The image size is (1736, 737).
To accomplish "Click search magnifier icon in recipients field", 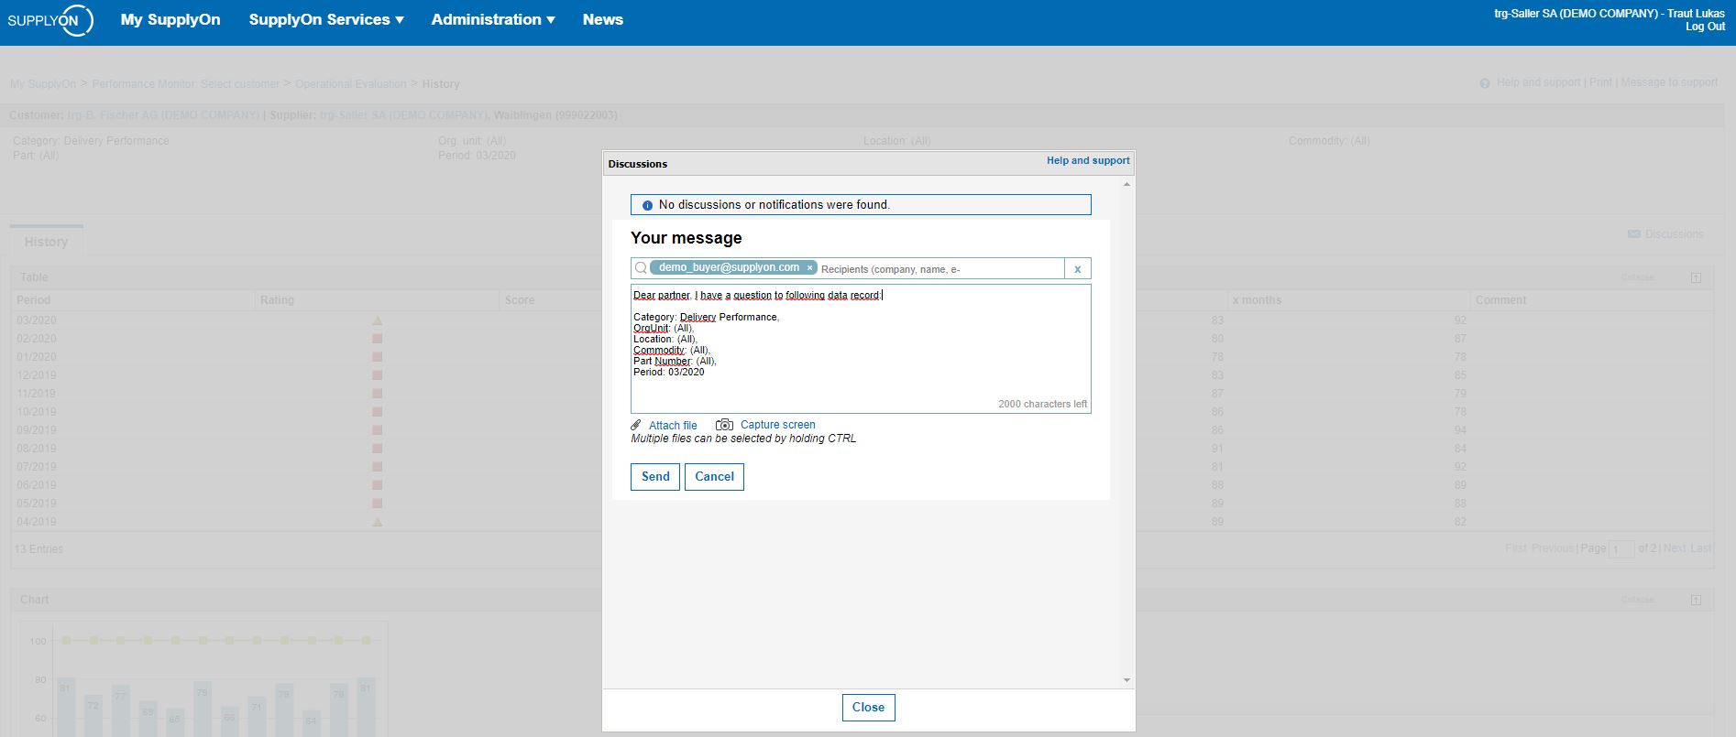I will point(641,268).
